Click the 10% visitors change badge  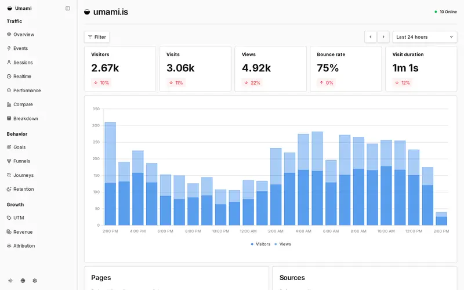pyautogui.click(x=101, y=83)
